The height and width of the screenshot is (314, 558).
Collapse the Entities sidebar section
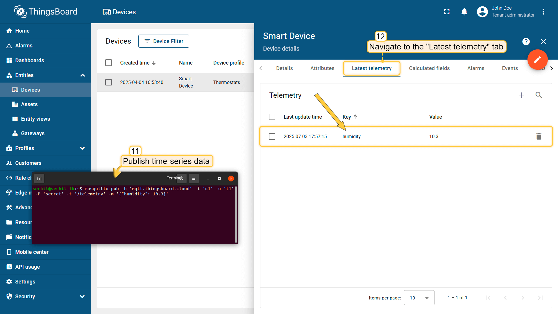[x=83, y=75]
